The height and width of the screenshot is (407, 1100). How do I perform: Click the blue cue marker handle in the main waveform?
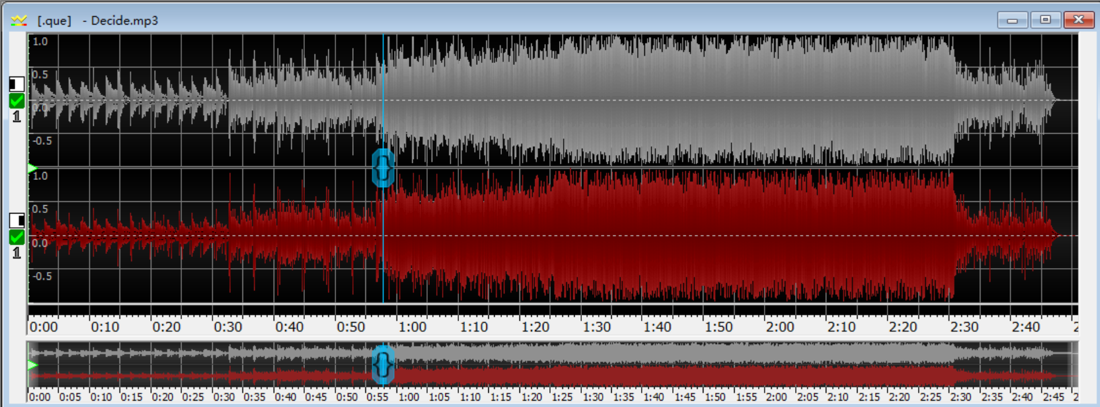point(383,168)
